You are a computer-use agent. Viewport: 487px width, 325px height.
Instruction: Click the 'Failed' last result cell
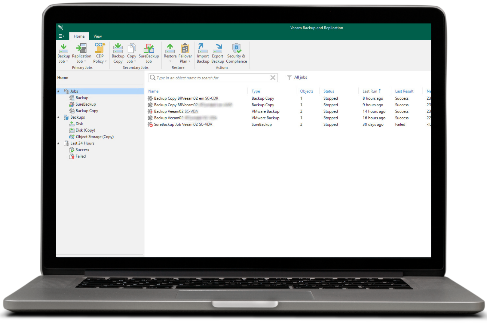click(x=400, y=124)
